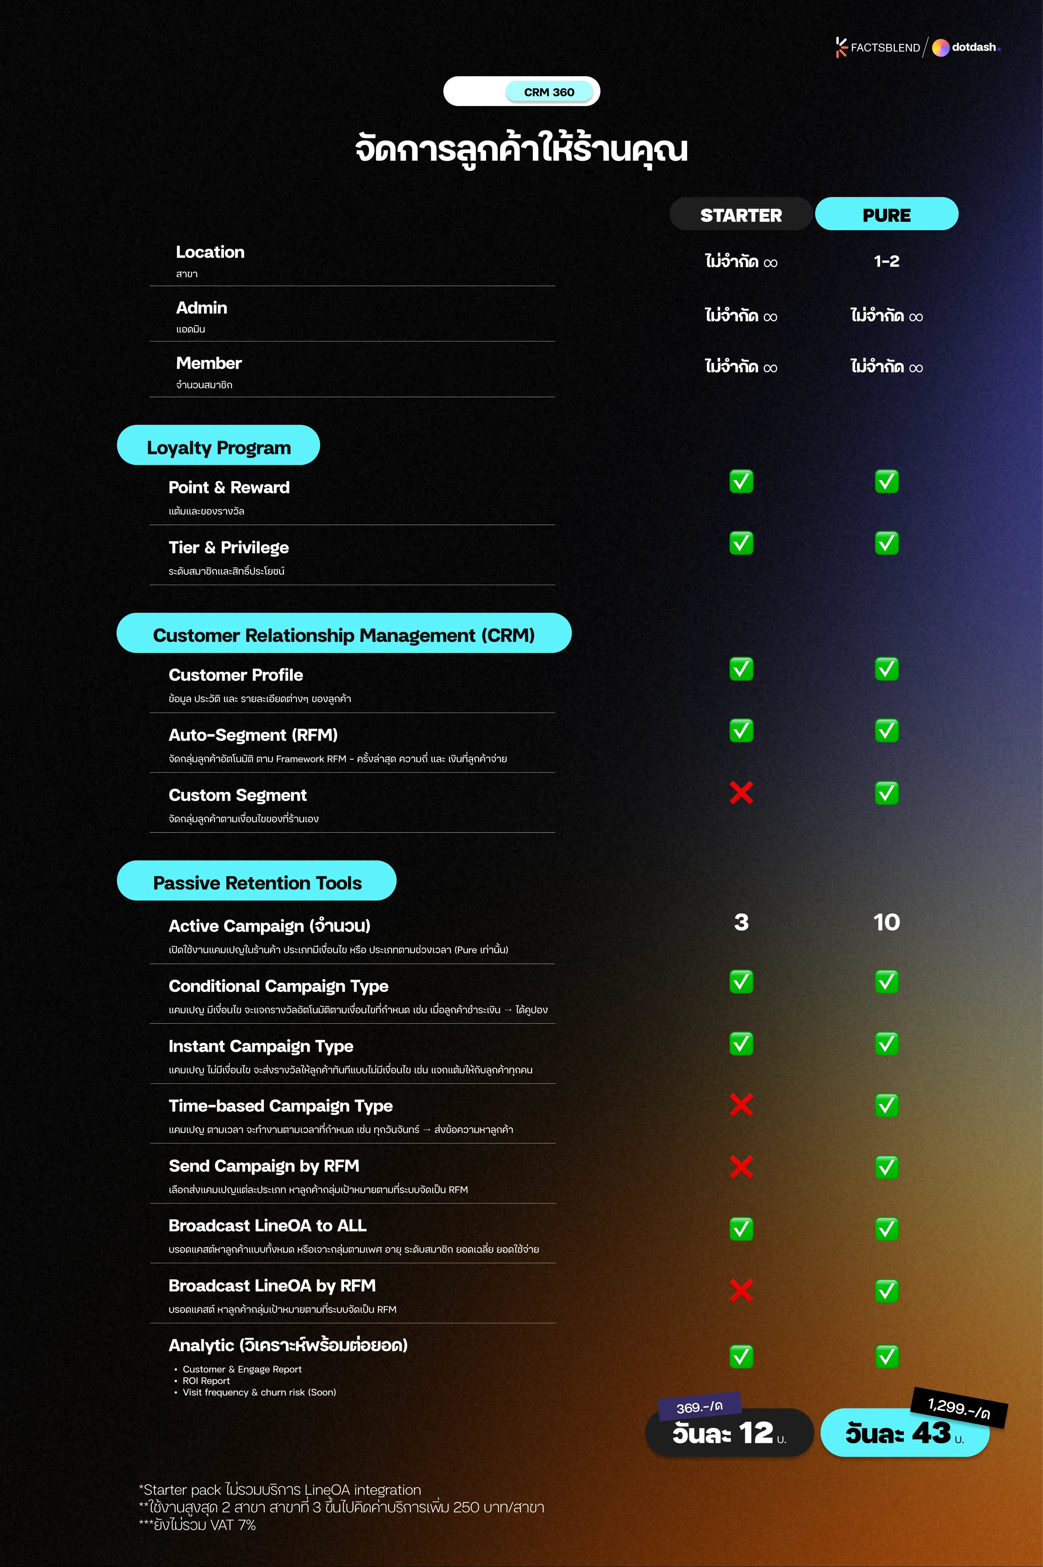Screen dimensions: 1043x1567
Task: Click the Passive Retention Tools section header
Action: pos(257,881)
